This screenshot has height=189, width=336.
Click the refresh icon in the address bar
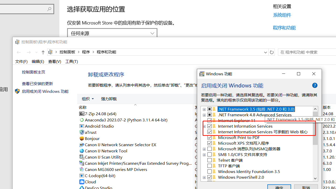[272, 52]
